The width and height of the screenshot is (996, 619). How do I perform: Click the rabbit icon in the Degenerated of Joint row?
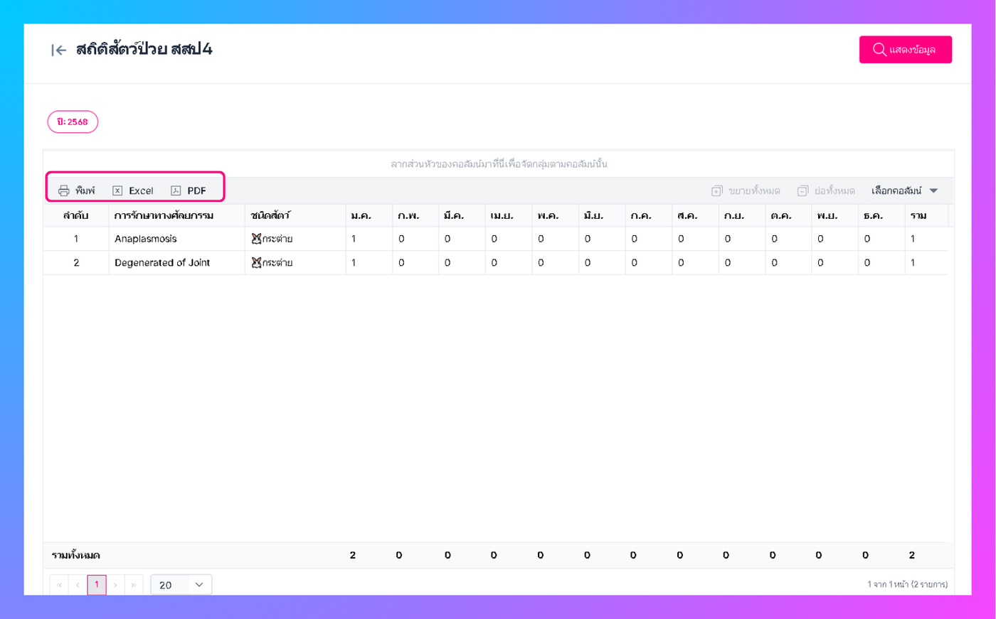tap(256, 263)
